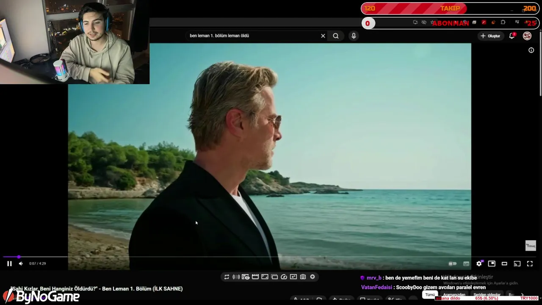Pause the YouTube video
542x305 pixels.
click(x=9, y=263)
